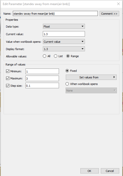Click the Minimum value field
The width and height of the screenshot is (123, 176).
click(42, 71)
